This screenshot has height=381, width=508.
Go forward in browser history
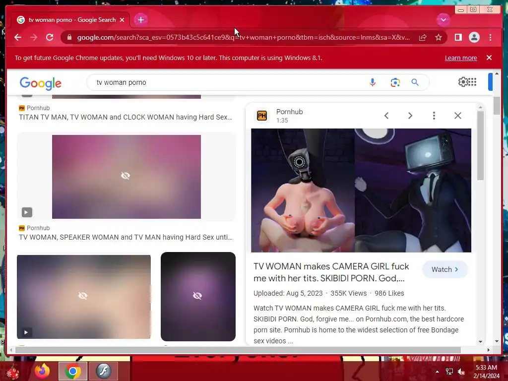tap(33, 37)
